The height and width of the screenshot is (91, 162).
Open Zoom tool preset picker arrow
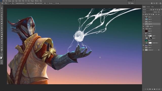click(x=8, y=3)
